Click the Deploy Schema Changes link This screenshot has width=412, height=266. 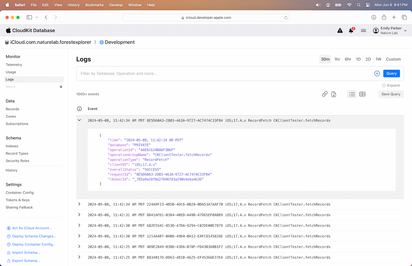click(x=34, y=236)
